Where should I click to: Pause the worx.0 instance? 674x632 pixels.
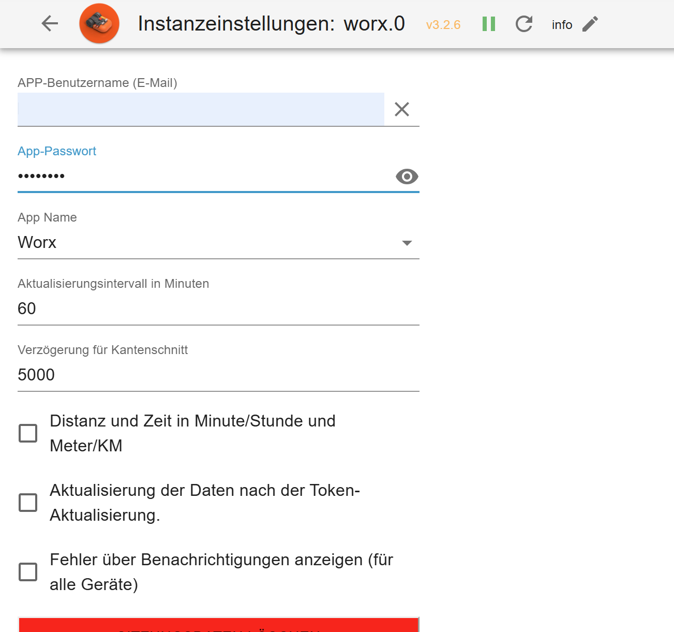tap(489, 24)
